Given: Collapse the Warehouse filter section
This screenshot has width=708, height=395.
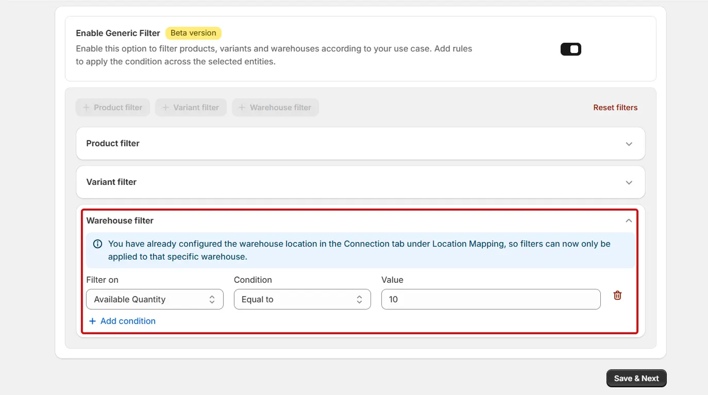Looking at the screenshot, I should point(629,220).
